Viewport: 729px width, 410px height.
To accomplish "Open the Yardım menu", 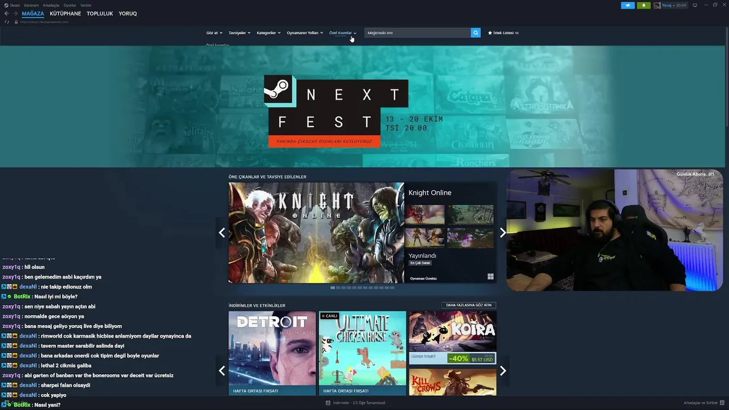I will point(85,5).
